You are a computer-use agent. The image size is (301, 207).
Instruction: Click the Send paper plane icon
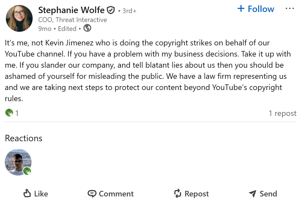(x=252, y=194)
